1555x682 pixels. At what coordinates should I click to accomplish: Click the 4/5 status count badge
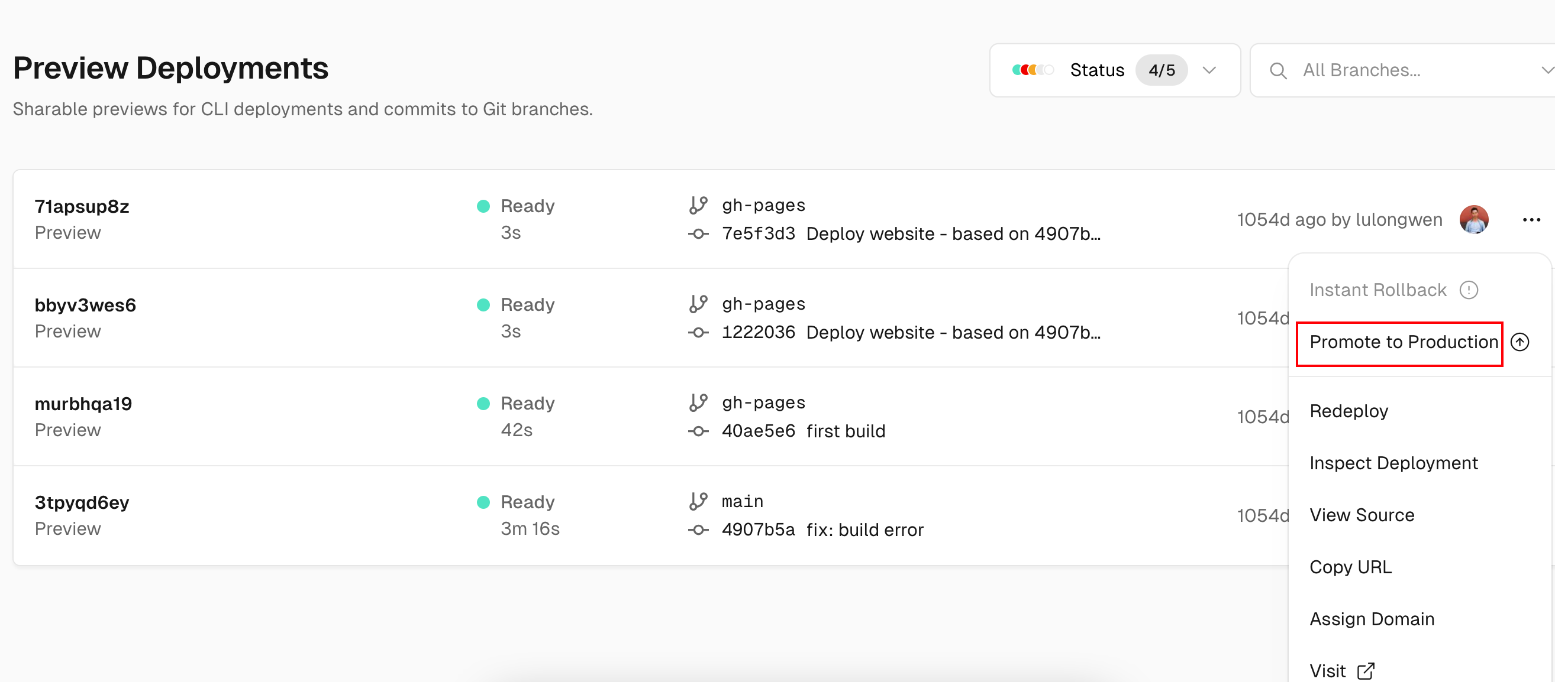pyautogui.click(x=1161, y=70)
